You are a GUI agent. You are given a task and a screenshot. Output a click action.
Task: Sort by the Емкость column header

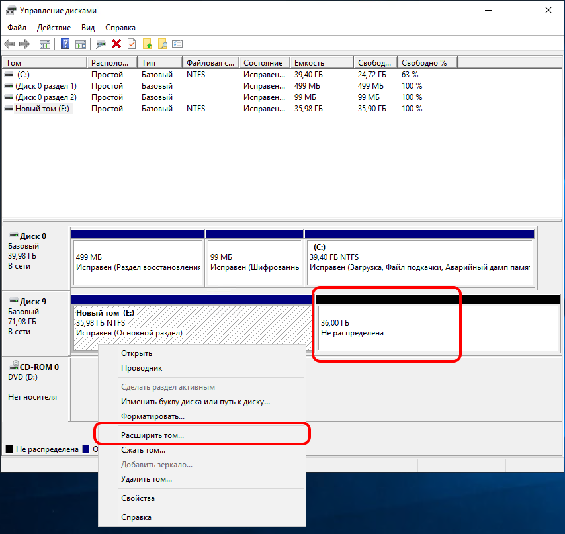(x=322, y=62)
